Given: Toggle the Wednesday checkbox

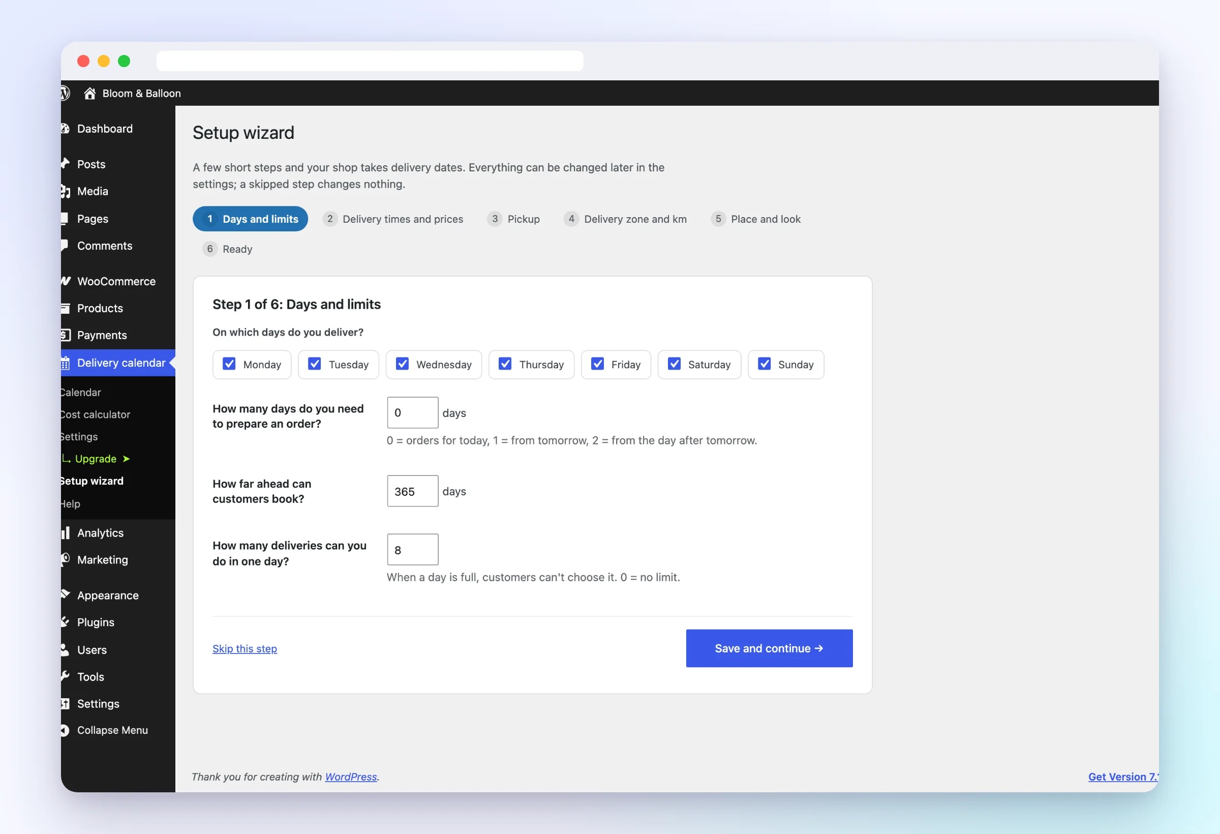Looking at the screenshot, I should pos(402,364).
